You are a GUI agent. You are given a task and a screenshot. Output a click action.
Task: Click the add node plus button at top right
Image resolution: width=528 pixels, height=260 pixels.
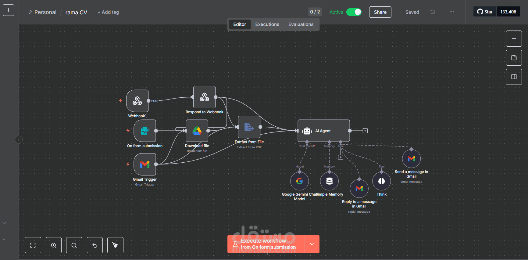point(514,39)
